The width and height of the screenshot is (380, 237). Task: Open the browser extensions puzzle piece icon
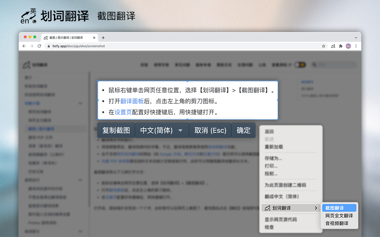click(x=341, y=46)
